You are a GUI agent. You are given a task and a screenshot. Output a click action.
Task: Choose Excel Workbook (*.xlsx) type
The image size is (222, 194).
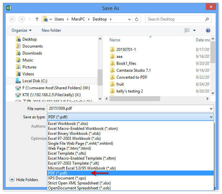130,124
